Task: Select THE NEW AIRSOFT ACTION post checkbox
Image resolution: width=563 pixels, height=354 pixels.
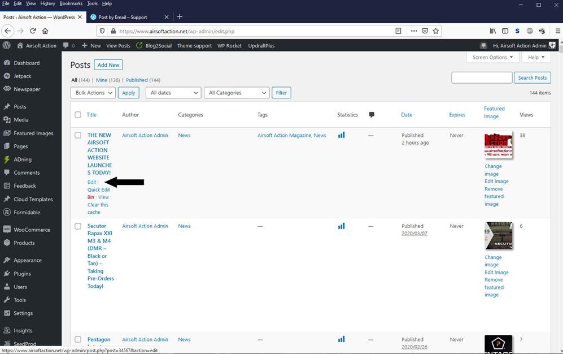Action: (78, 135)
